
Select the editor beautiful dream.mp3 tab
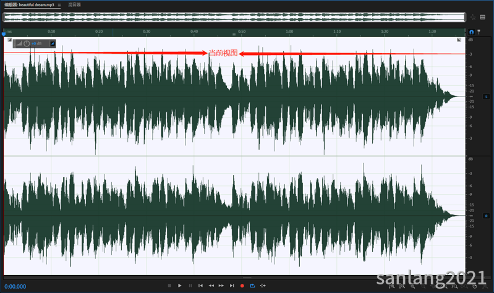point(29,5)
